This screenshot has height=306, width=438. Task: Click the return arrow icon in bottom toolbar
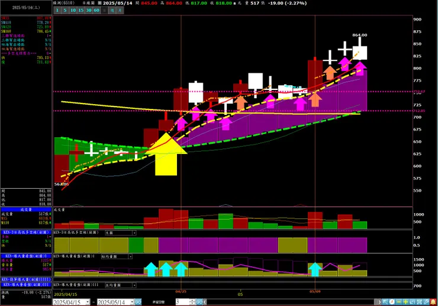coord(413,302)
